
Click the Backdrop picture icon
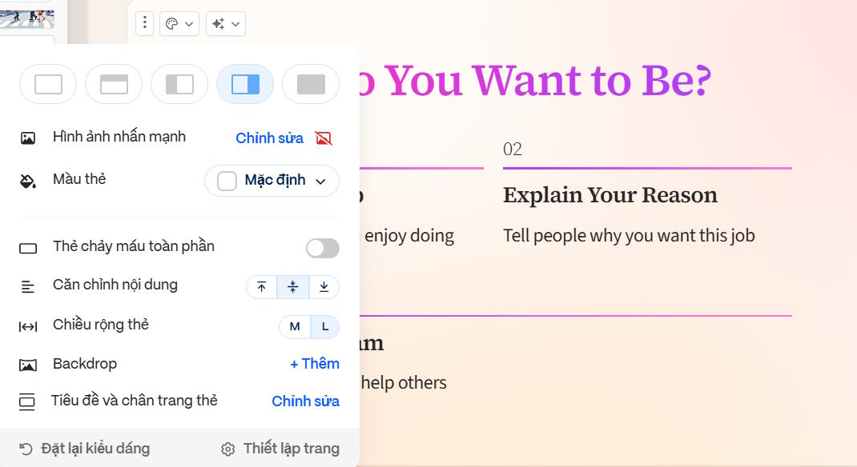[x=28, y=365]
